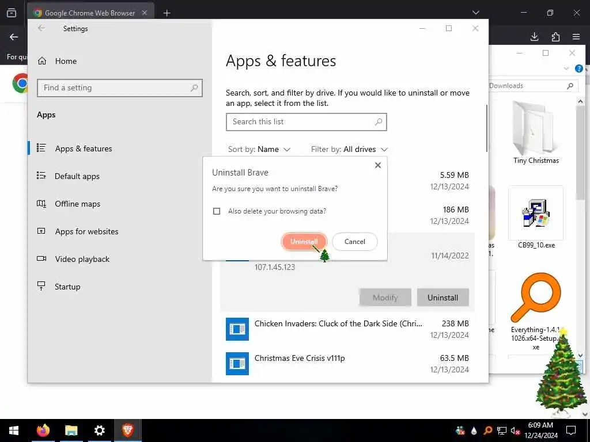Confirm Uninstall in the Brave dialog

click(304, 242)
